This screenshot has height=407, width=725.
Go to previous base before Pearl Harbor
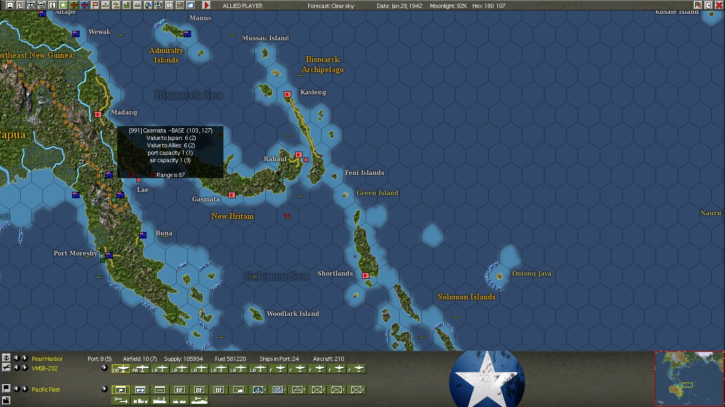tap(16, 358)
